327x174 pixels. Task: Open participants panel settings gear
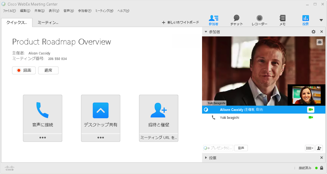click(x=313, y=32)
